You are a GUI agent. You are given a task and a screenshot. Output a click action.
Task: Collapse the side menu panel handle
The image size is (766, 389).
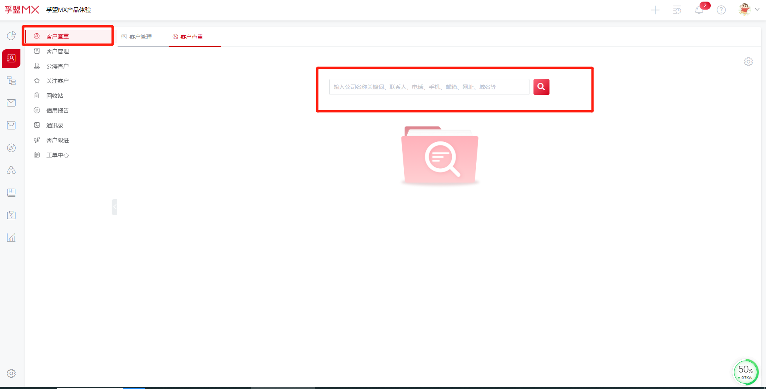click(114, 207)
